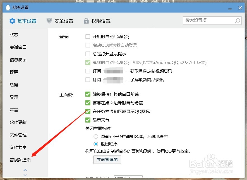
Task: Open the 界面管理器 button
Action: (107, 160)
